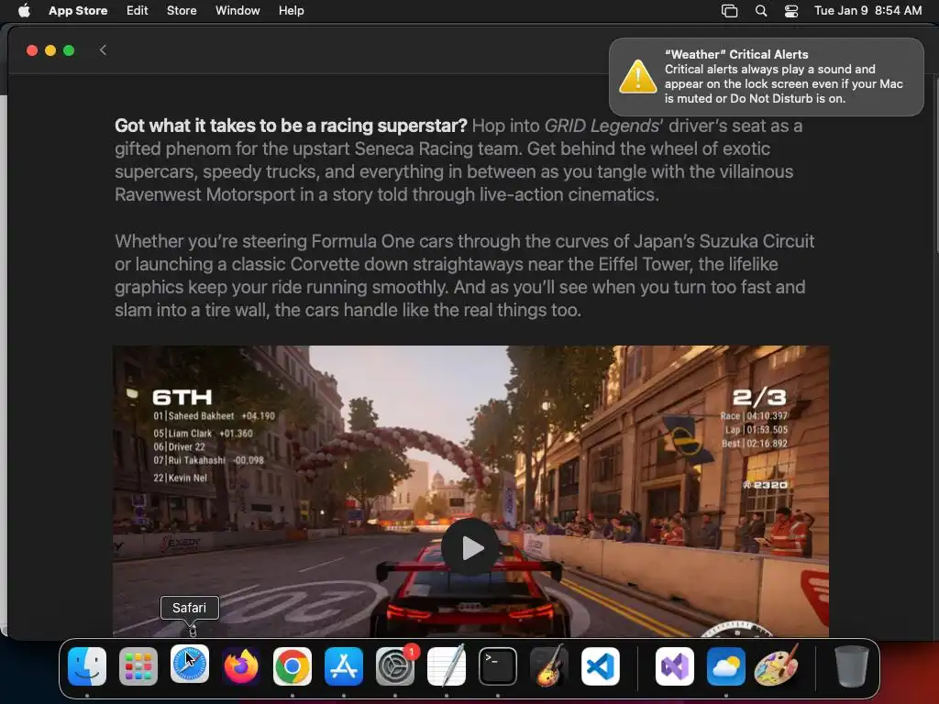Click the "Eiffel Tower" text in article
Screen dimensions: 939x704
point(645,264)
